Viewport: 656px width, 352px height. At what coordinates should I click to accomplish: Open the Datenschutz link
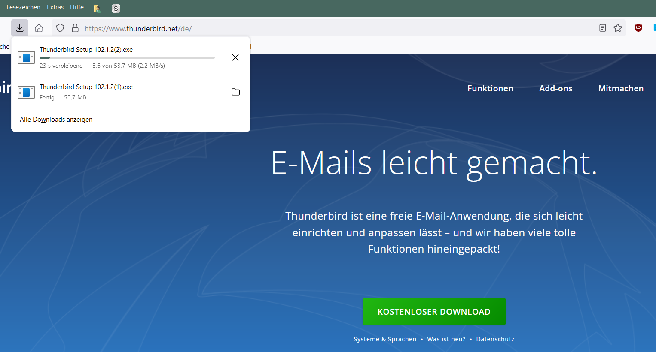click(495, 339)
